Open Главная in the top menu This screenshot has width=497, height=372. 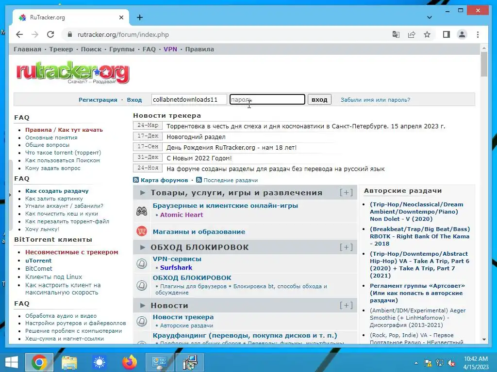[x=27, y=49]
